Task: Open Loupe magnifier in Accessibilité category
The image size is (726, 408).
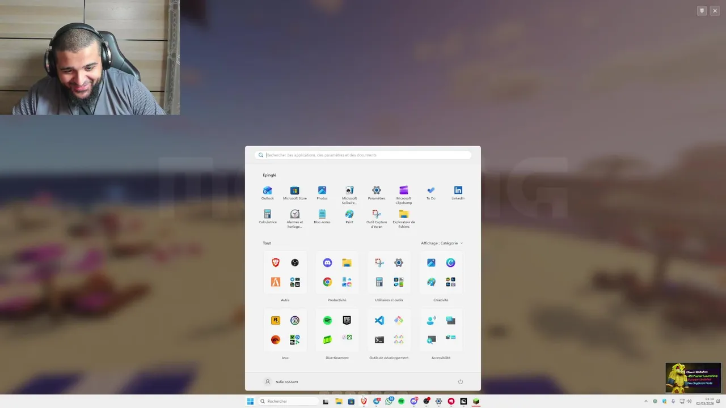Action: [x=431, y=339]
